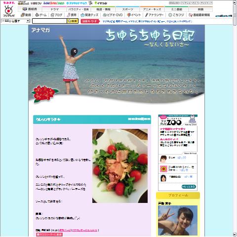Click the イマつぶ logo link
237x237 pixels.
pyautogui.click(x=101, y=3)
